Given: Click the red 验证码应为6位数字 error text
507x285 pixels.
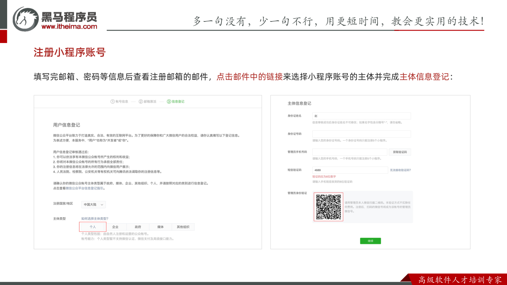Looking at the screenshot, I should (x=324, y=176).
